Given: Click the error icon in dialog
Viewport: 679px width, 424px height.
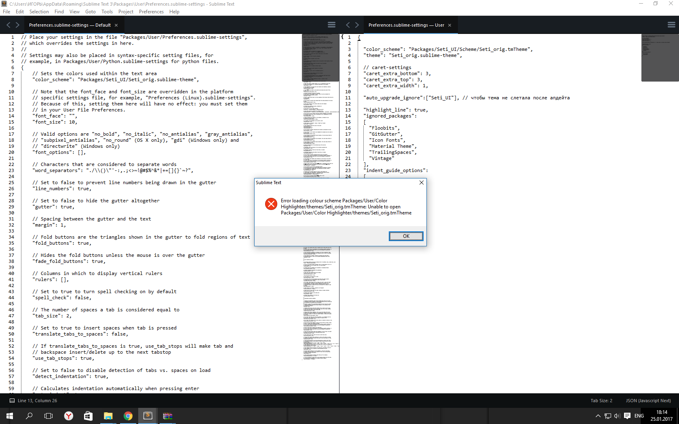Looking at the screenshot, I should pos(271,204).
